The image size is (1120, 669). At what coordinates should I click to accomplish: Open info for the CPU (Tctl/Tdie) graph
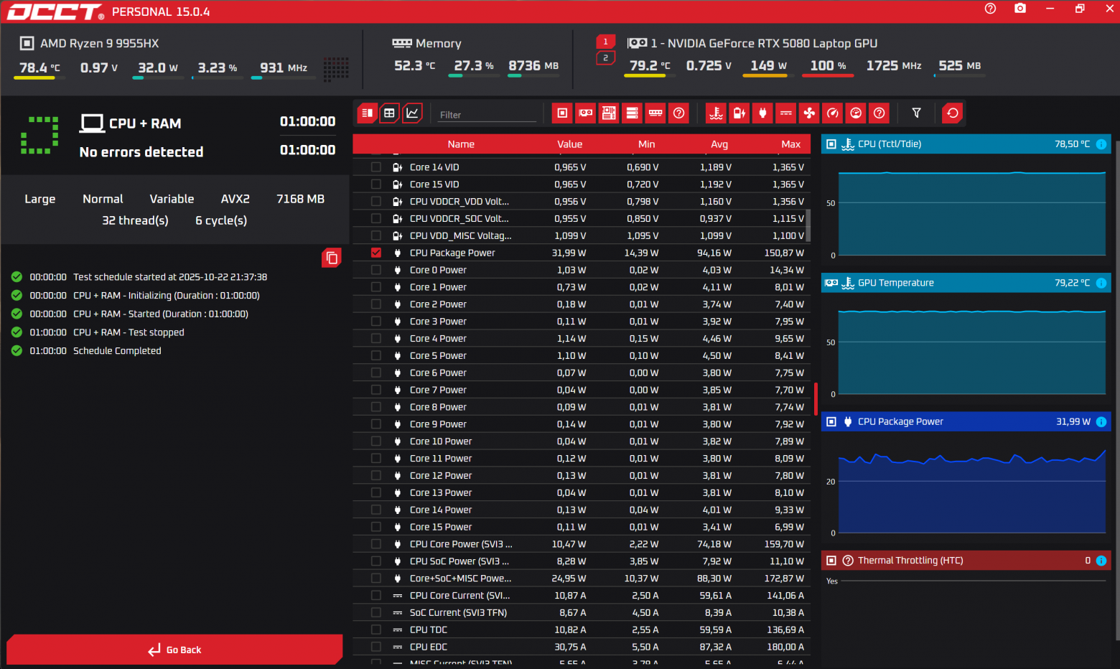(1101, 144)
